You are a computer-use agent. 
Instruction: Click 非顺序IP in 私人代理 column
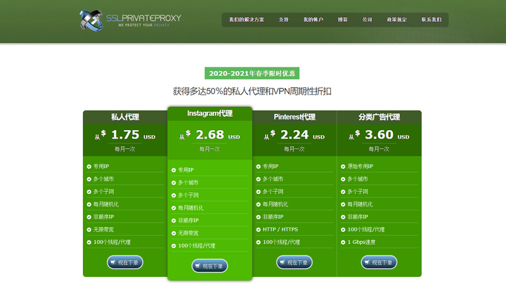pyautogui.click(x=103, y=216)
